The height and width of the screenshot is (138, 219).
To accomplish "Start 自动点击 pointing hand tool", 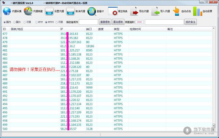I will coord(176,11).
